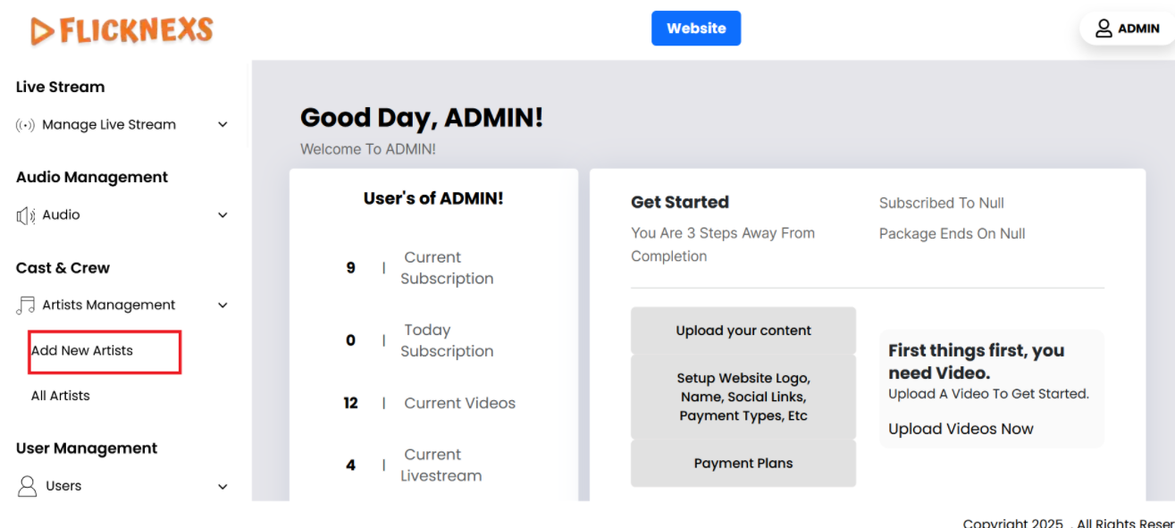Click Upload your content button
1175x528 pixels.
743,331
